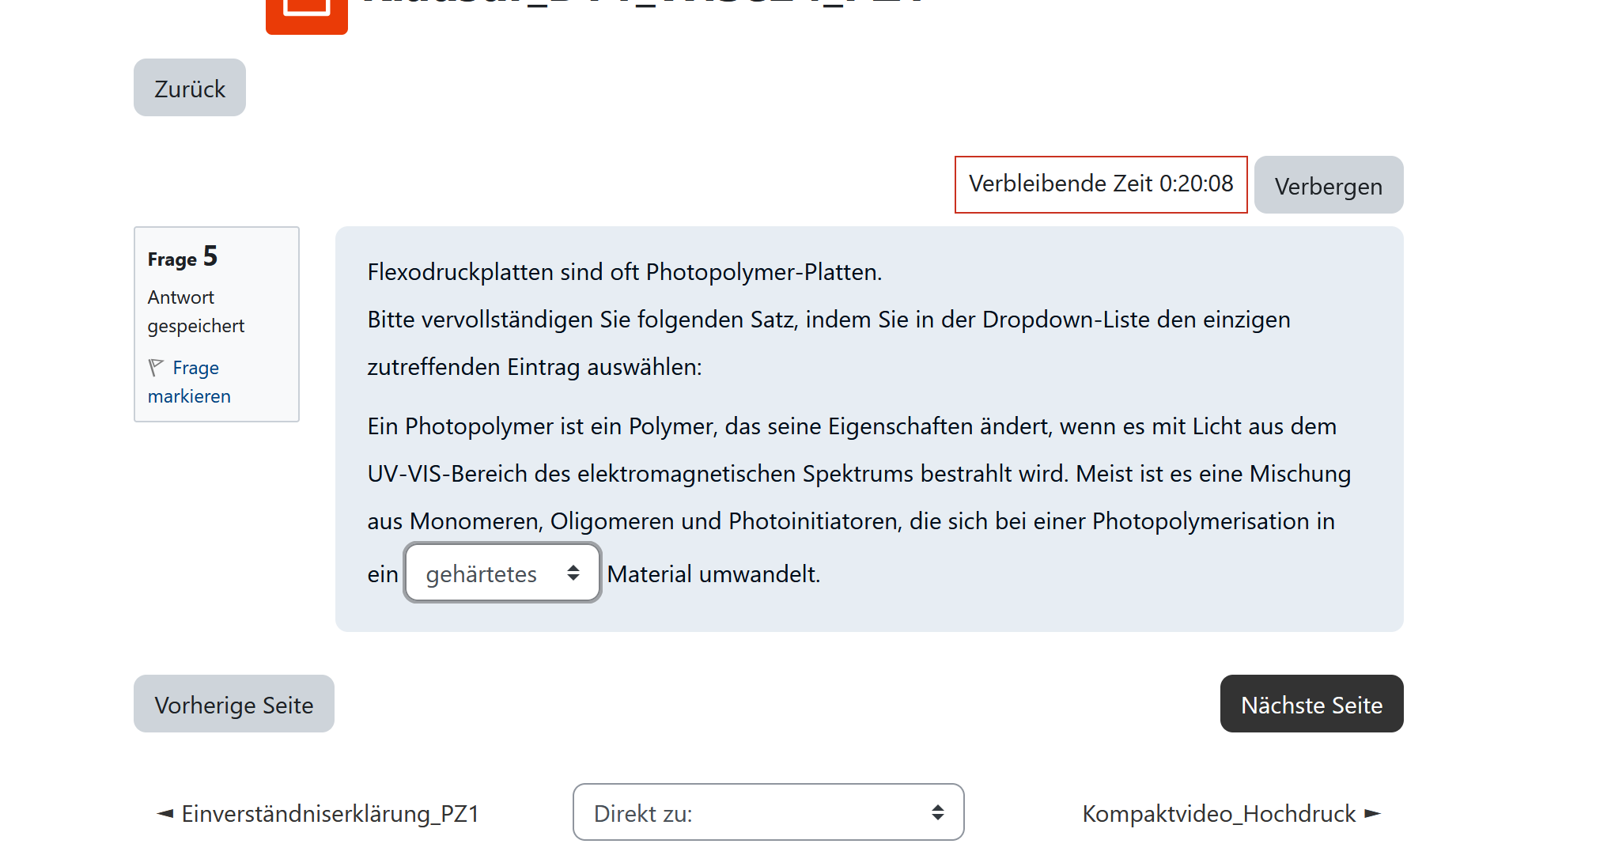The width and height of the screenshot is (1615, 859).
Task: Go to Nächste Seite
Action: click(x=1311, y=704)
